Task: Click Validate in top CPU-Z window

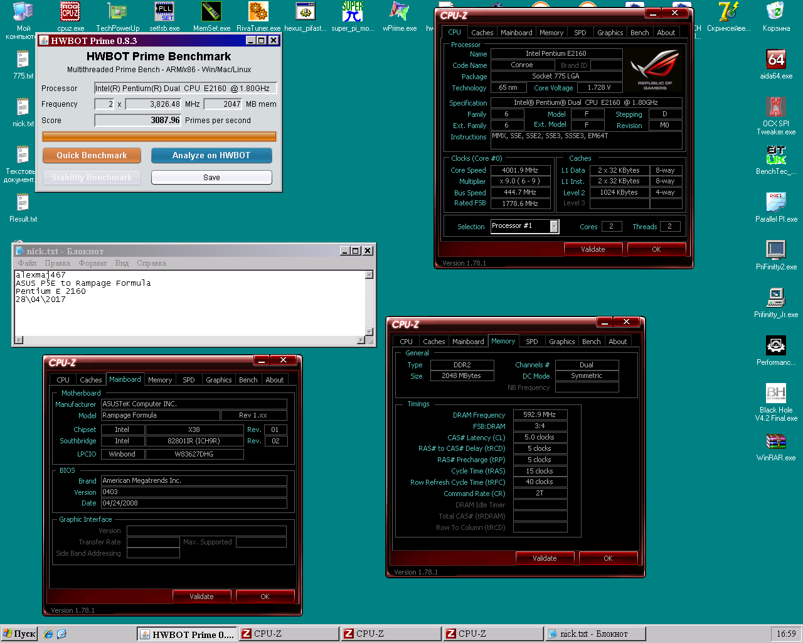Action: (x=593, y=249)
